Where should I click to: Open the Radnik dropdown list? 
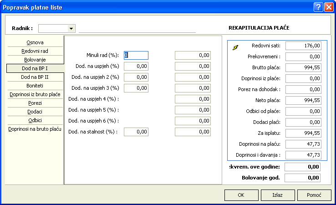(71, 28)
